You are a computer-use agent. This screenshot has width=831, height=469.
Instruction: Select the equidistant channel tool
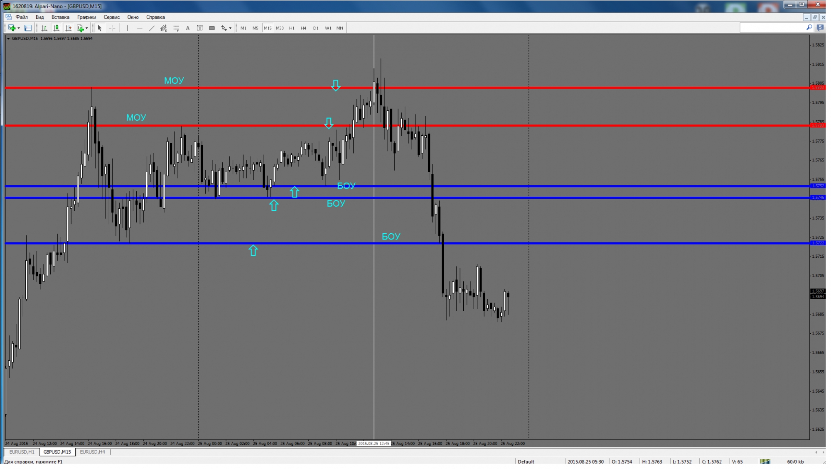[164, 28]
